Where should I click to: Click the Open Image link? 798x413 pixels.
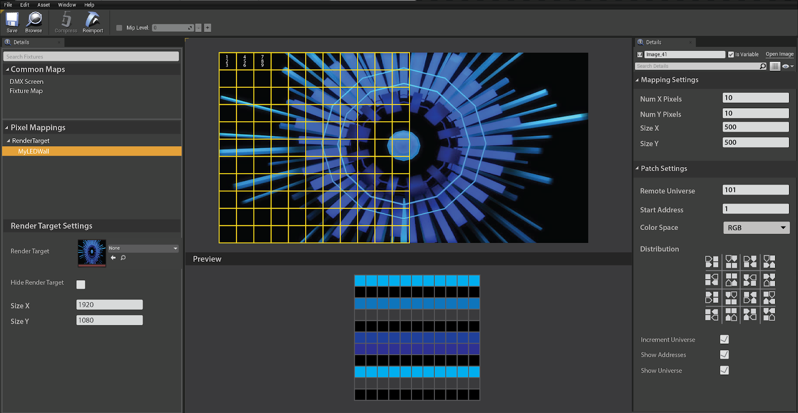(780, 54)
